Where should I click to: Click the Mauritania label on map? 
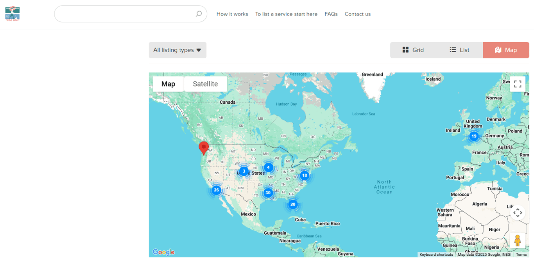[x=450, y=226]
